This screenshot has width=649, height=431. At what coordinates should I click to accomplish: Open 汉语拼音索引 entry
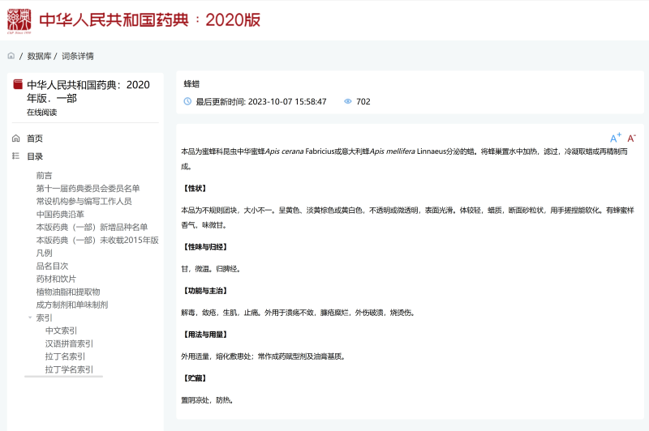[x=69, y=344]
